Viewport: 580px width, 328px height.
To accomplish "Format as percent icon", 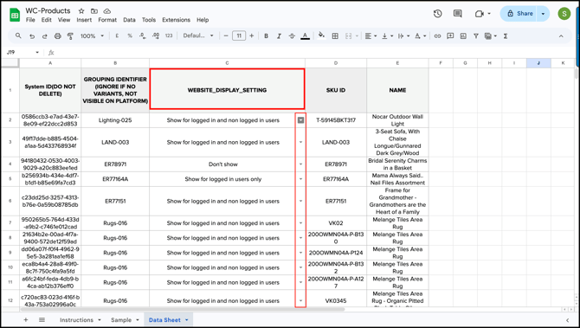I will tap(130, 35).
